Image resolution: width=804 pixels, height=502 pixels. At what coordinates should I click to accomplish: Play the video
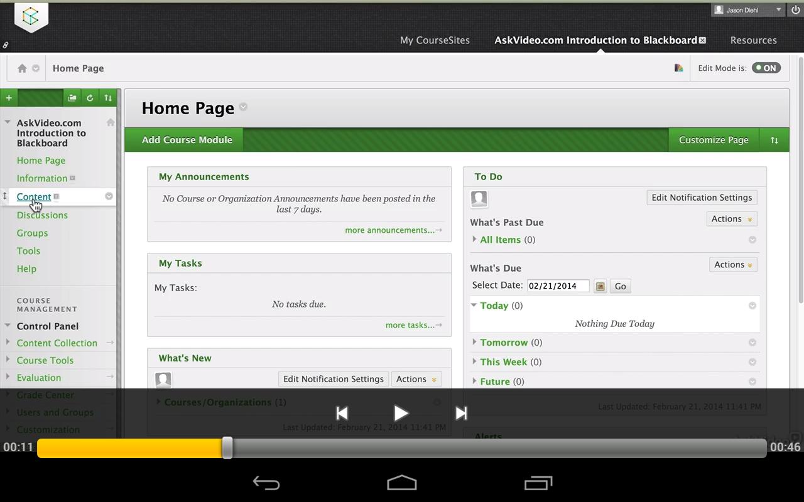click(401, 413)
